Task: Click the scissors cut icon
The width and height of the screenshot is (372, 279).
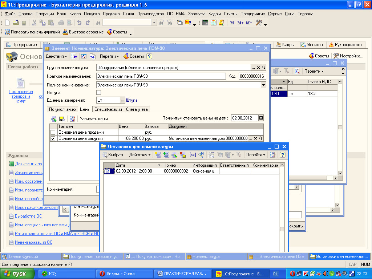Action: (34, 23)
